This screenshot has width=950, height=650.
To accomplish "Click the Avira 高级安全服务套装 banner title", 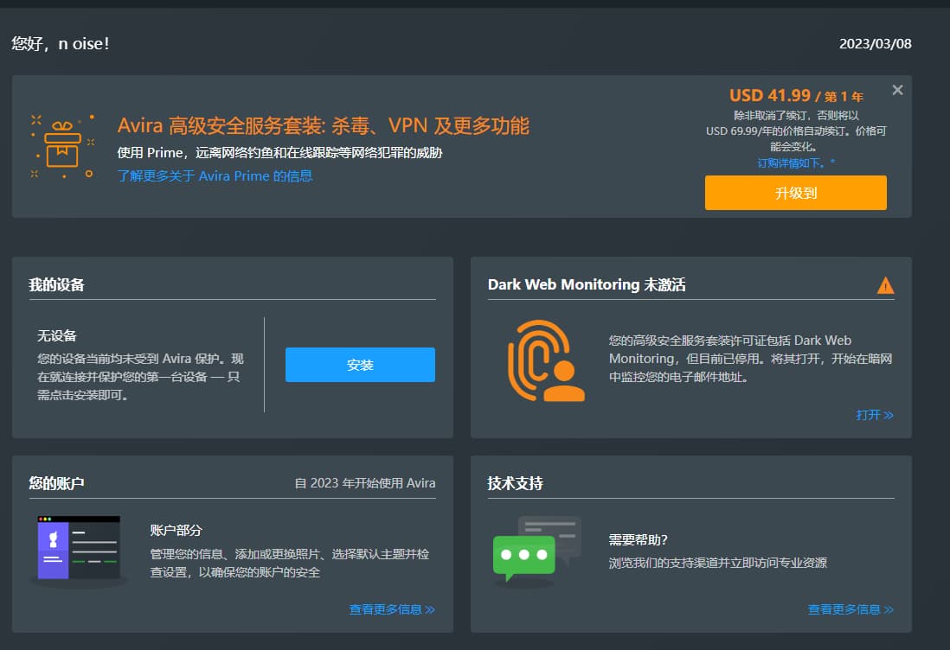I will click(324, 126).
